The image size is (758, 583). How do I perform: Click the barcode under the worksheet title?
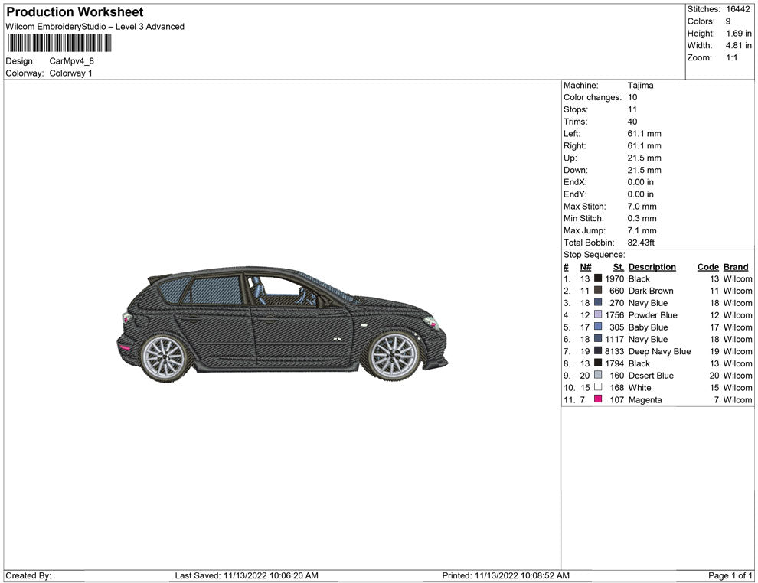pos(59,43)
